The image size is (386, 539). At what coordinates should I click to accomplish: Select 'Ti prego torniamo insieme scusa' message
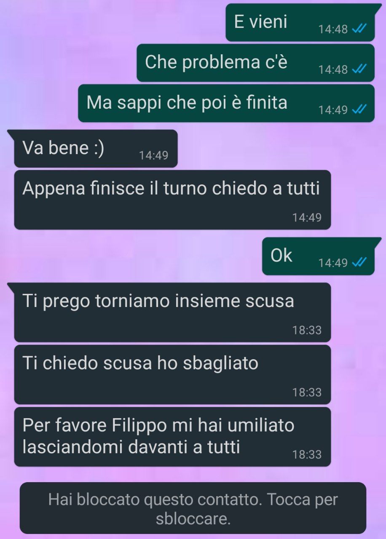(x=172, y=312)
